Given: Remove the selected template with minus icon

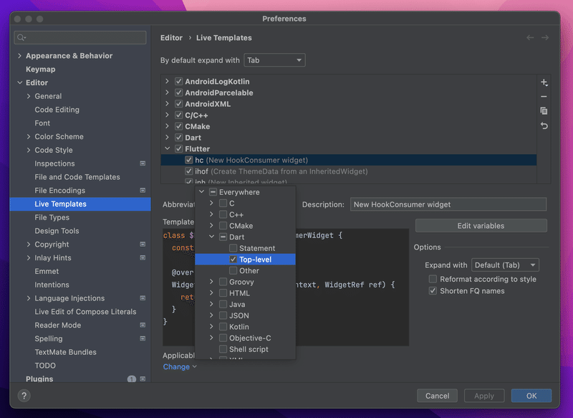Looking at the screenshot, I should click(x=544, y=97).
